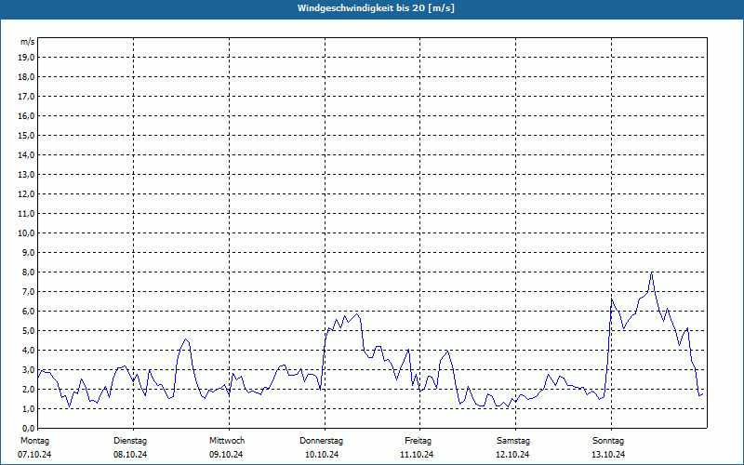Select the 14,0 axis value
This screenshot has width=744, height=465.
(26, 154)
